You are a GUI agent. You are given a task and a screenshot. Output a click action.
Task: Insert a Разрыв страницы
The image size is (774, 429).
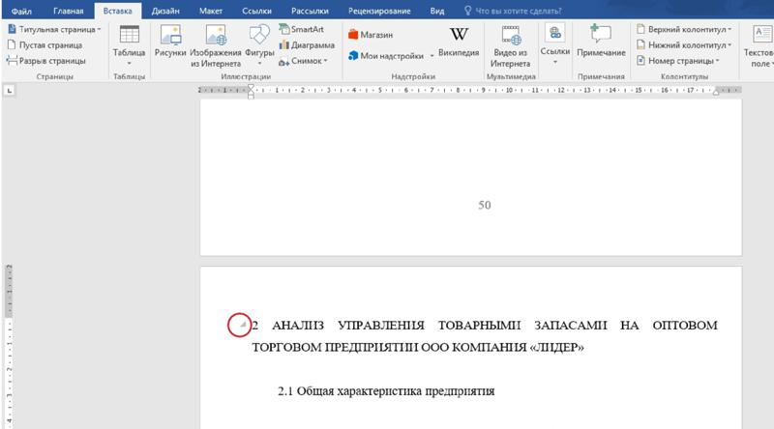point(46,61)
